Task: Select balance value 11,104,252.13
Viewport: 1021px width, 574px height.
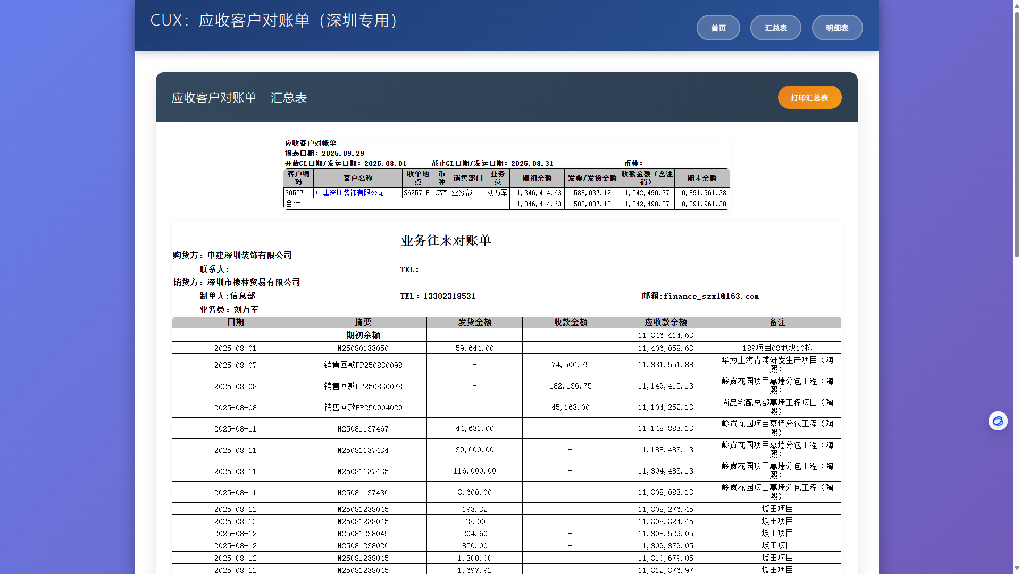Action: (666, 407)
